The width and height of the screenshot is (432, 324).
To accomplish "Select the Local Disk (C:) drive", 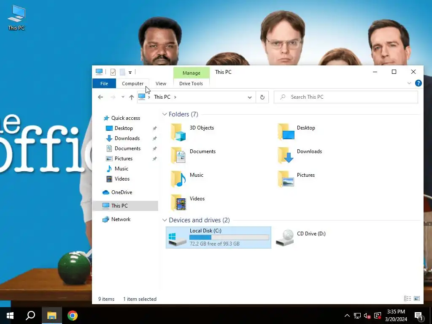I will (x=219, y=238).
